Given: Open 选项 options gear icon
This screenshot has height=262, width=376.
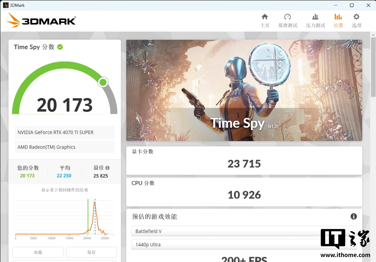Looking at the screenshot, I should [356, 17].
